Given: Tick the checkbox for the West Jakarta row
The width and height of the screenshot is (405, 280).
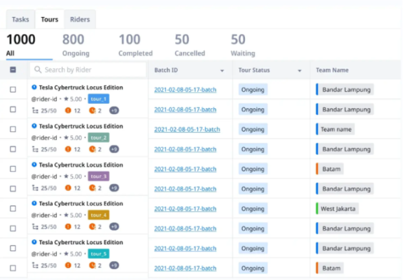Looking at the screenshot, I should (x=13, y=208).
